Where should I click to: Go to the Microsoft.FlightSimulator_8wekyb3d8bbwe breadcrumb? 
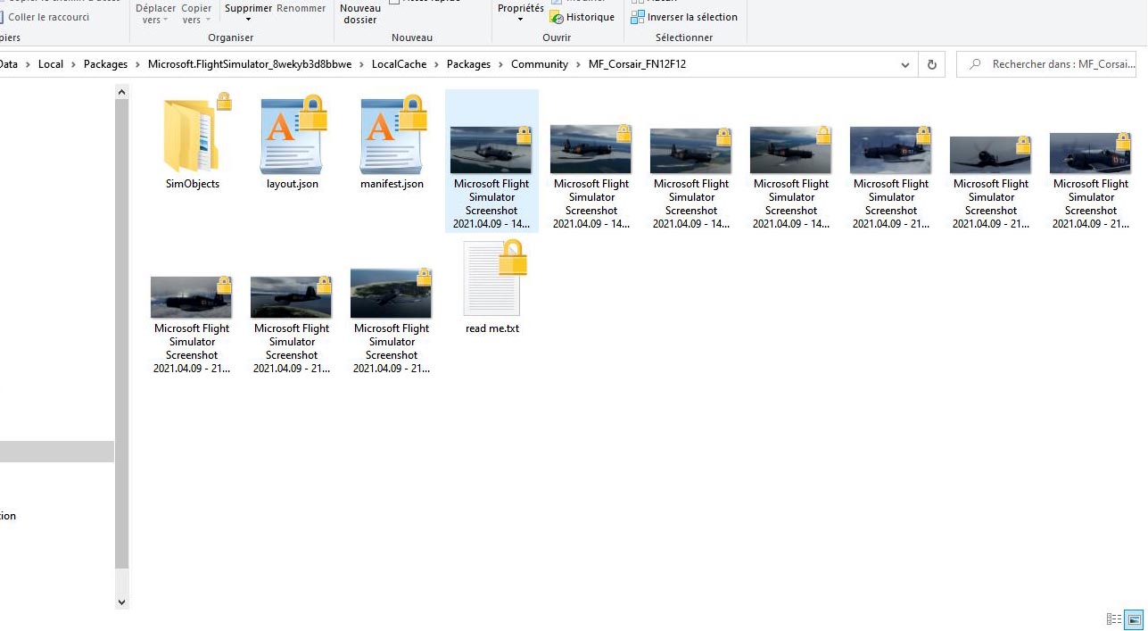click(x=250, y=64)
